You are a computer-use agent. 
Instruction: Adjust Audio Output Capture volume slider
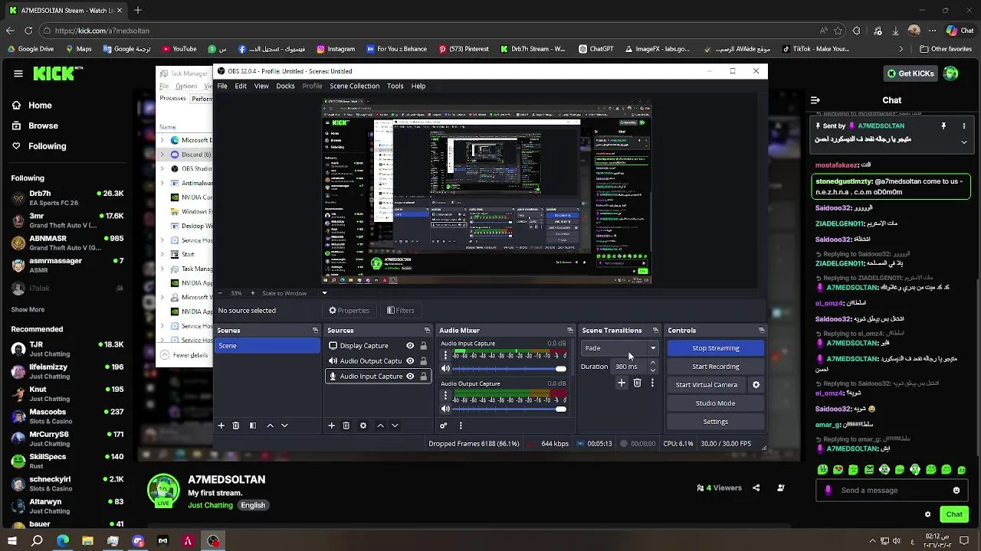tap(510, 409)
